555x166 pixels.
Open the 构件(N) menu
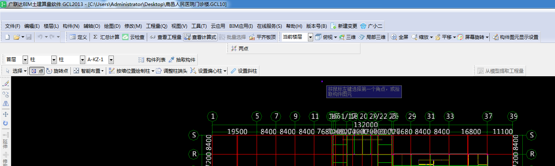(71, 26)
